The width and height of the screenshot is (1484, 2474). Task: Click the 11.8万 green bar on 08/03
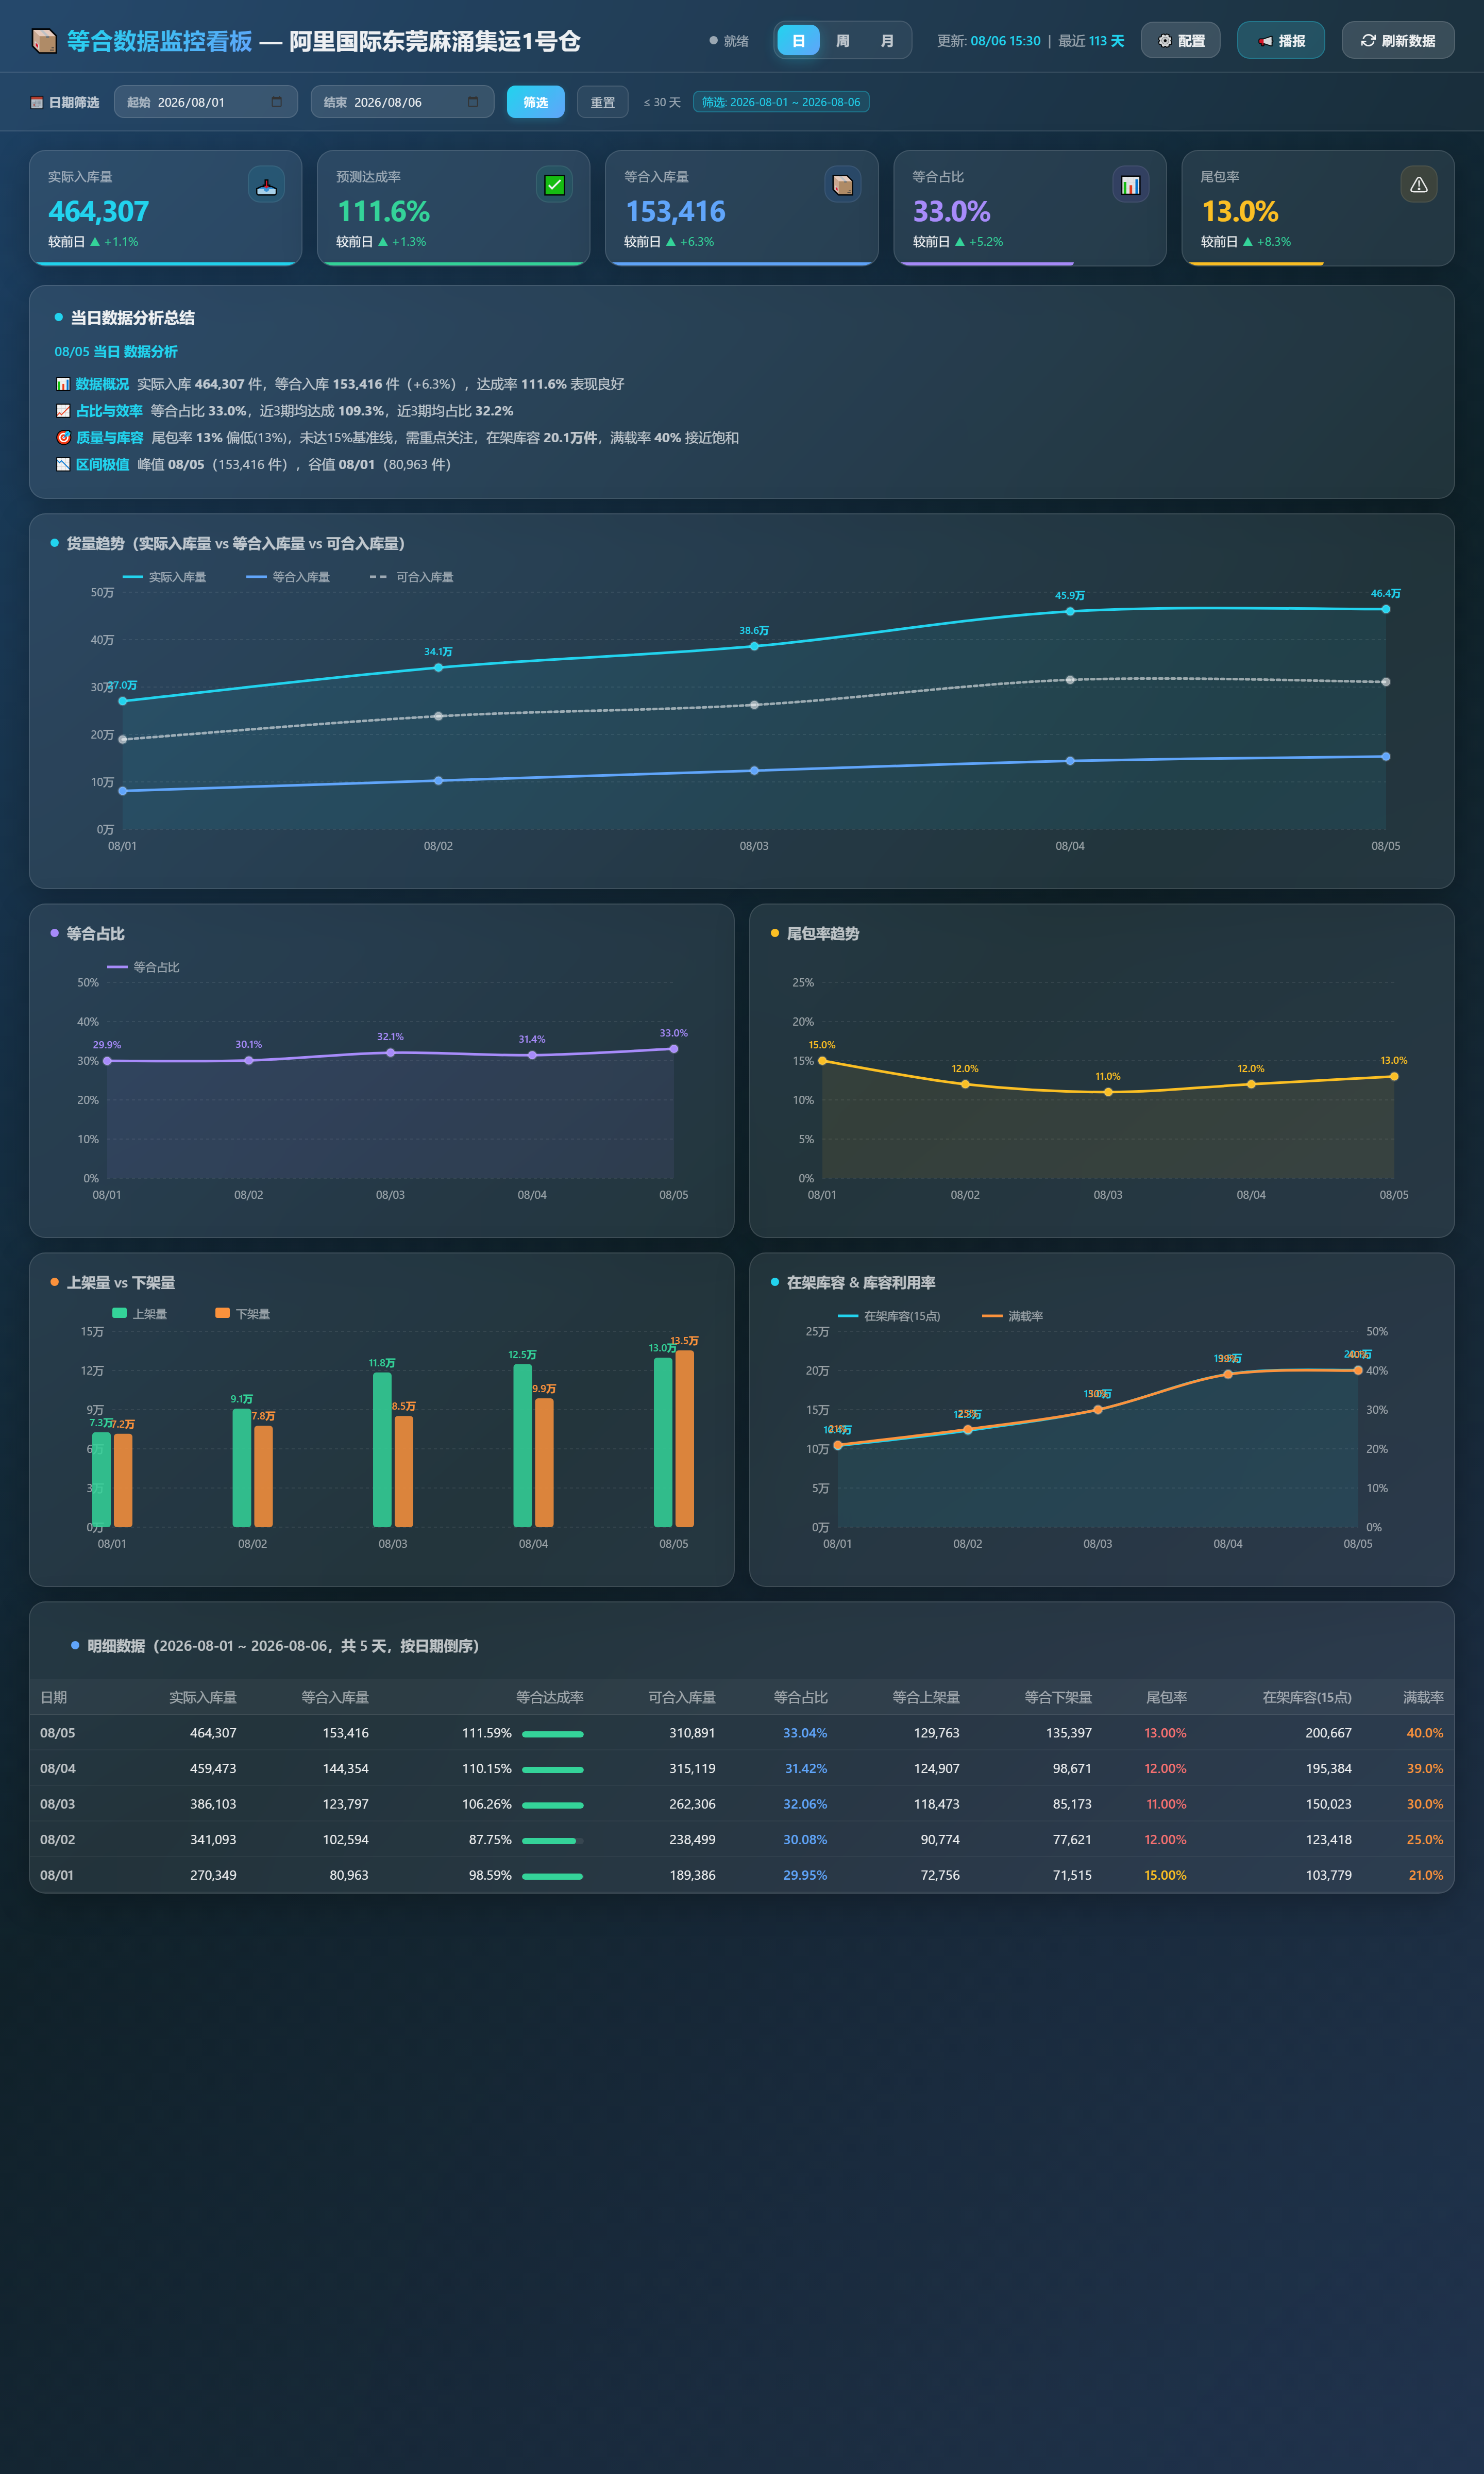382,1450
